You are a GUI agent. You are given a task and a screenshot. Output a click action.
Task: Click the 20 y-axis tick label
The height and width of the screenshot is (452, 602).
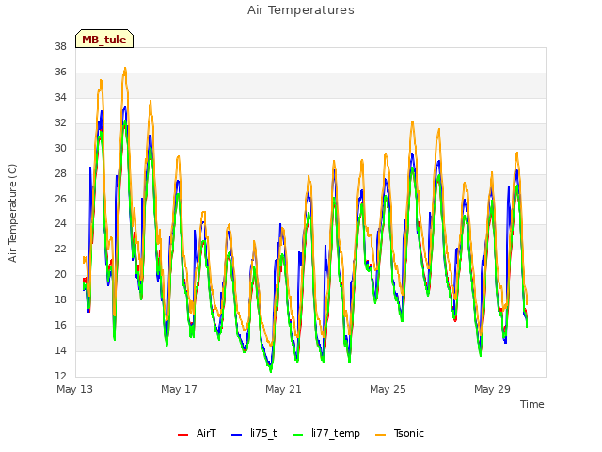pos(60,274)
